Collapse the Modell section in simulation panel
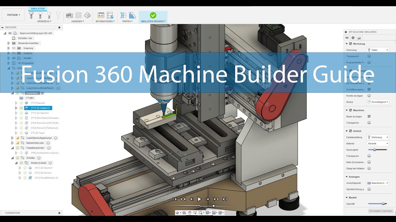This screenshot has height=222, width=396. coord(347,197)
